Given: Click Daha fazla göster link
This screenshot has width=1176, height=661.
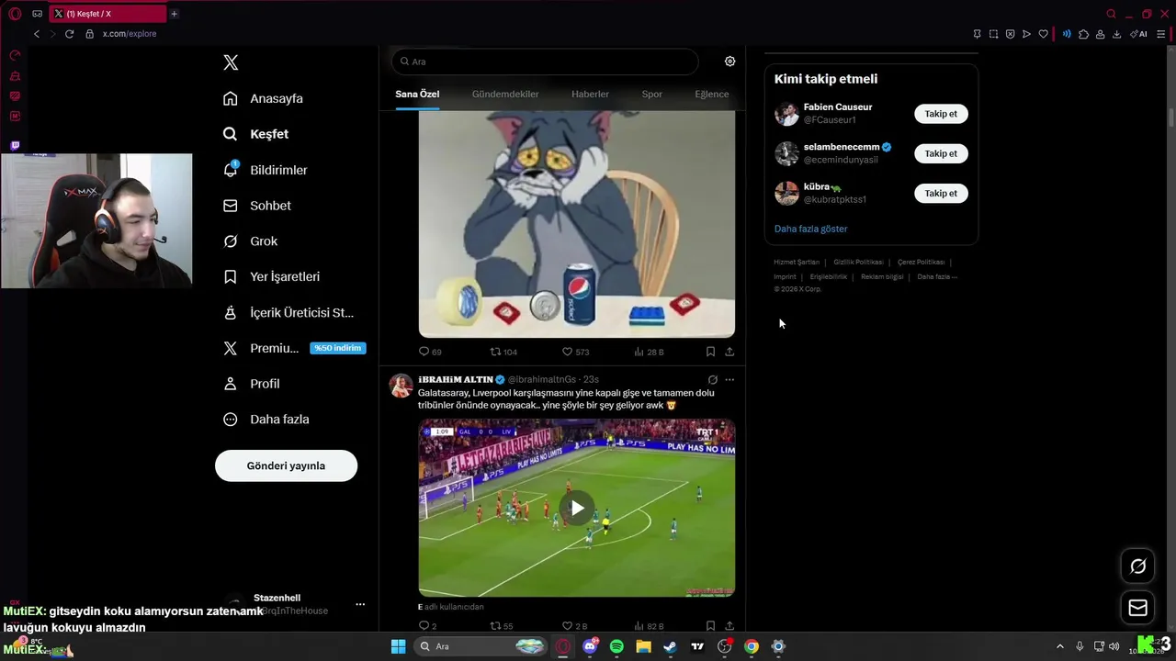Looking at the screenshot, I should (810, 229).
